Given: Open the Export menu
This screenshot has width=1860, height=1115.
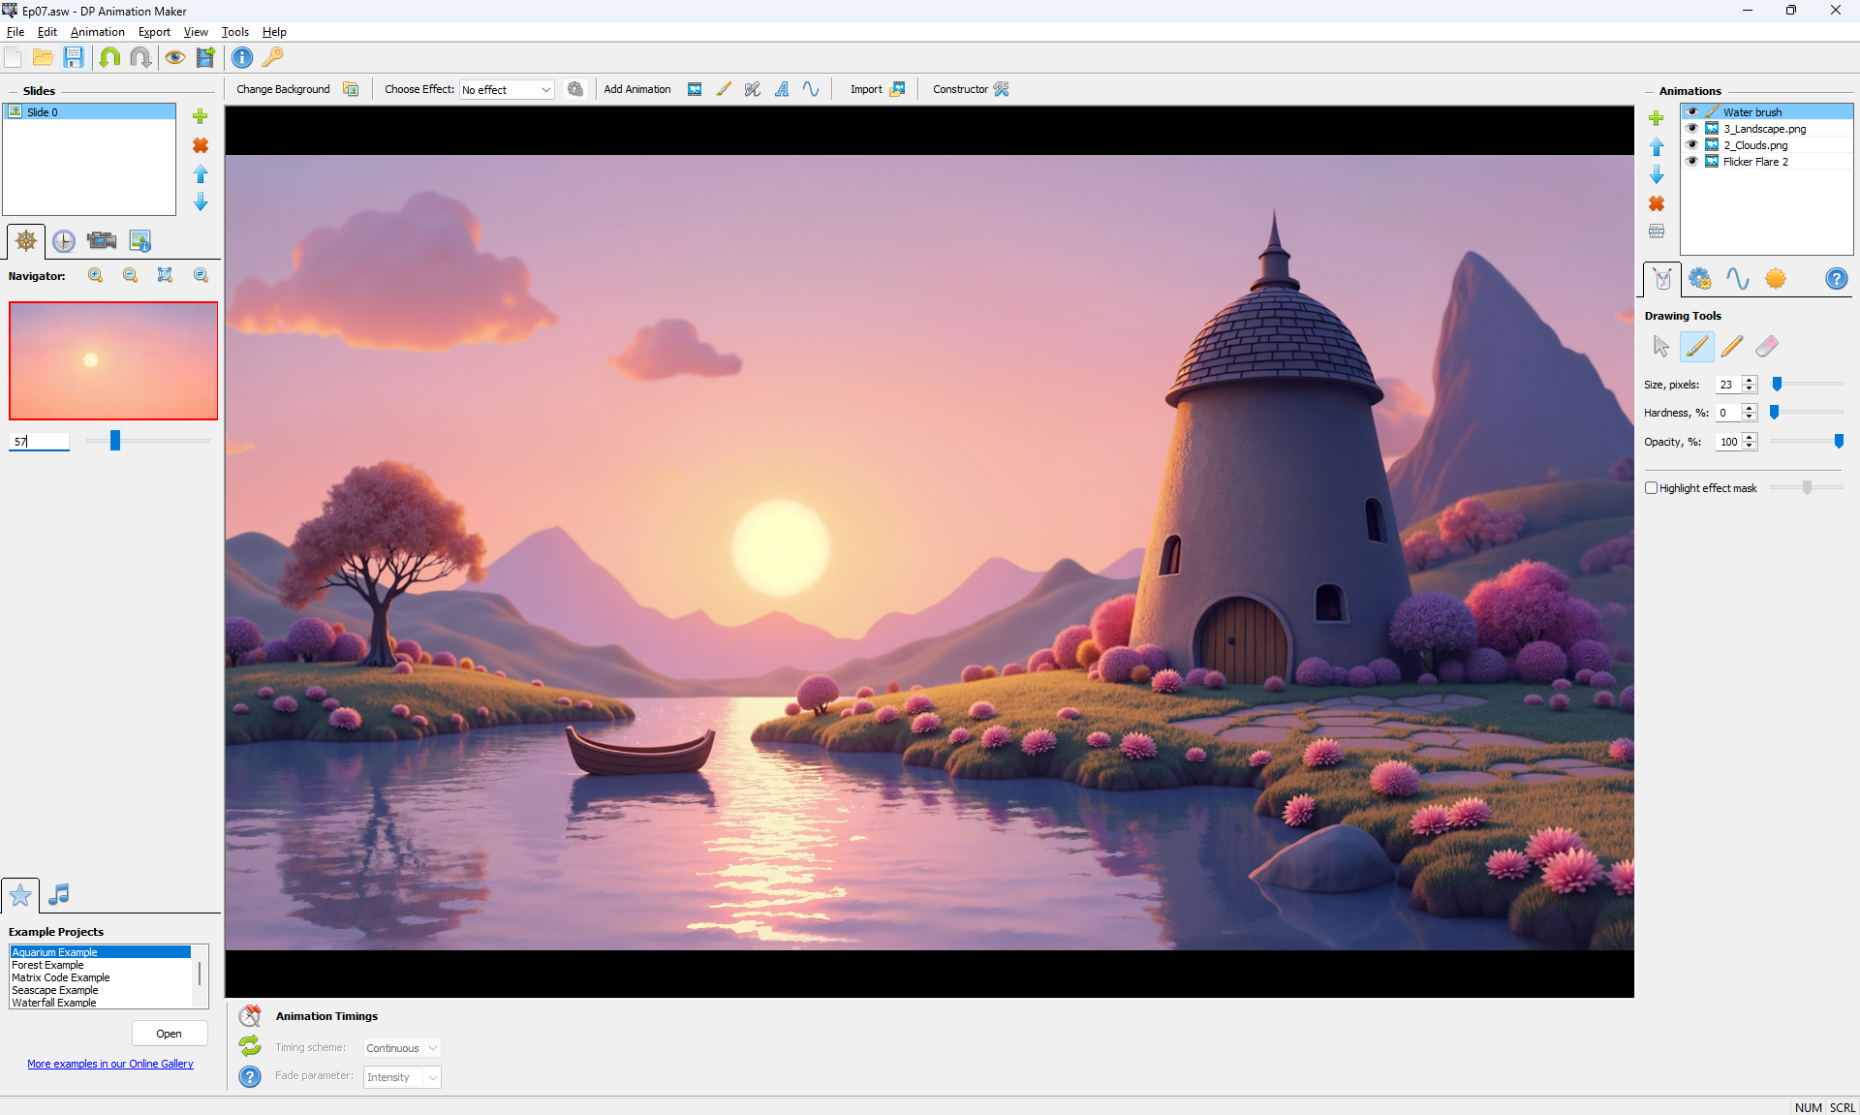Looking at the screenshot, I should 154,32.
